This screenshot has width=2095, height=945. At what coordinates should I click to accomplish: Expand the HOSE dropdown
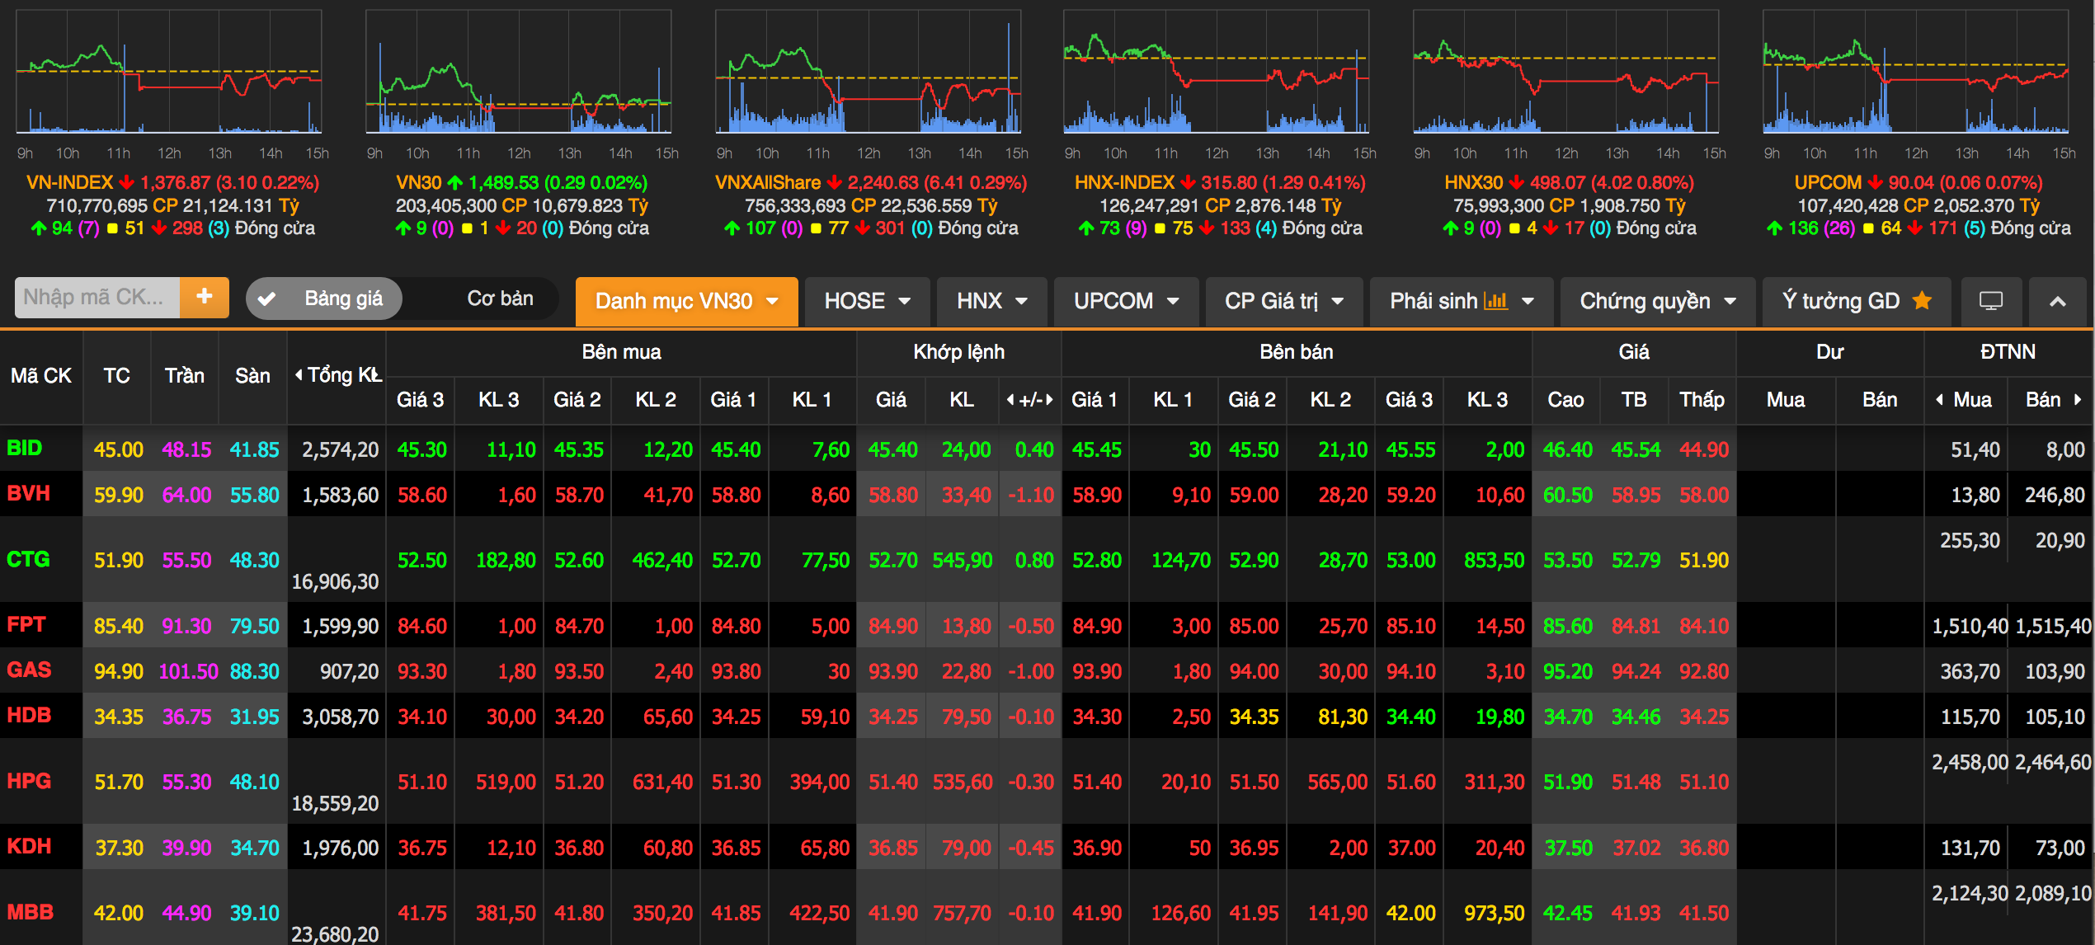tap(867, 301)
